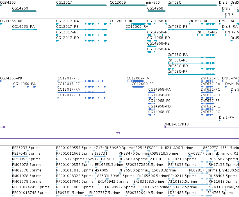Click the CG14968-RB transcript label

coord(158,21)
